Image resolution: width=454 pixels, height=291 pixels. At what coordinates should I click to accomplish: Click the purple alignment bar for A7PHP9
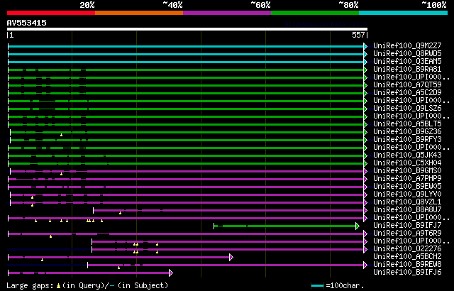[x=186, y=180]
